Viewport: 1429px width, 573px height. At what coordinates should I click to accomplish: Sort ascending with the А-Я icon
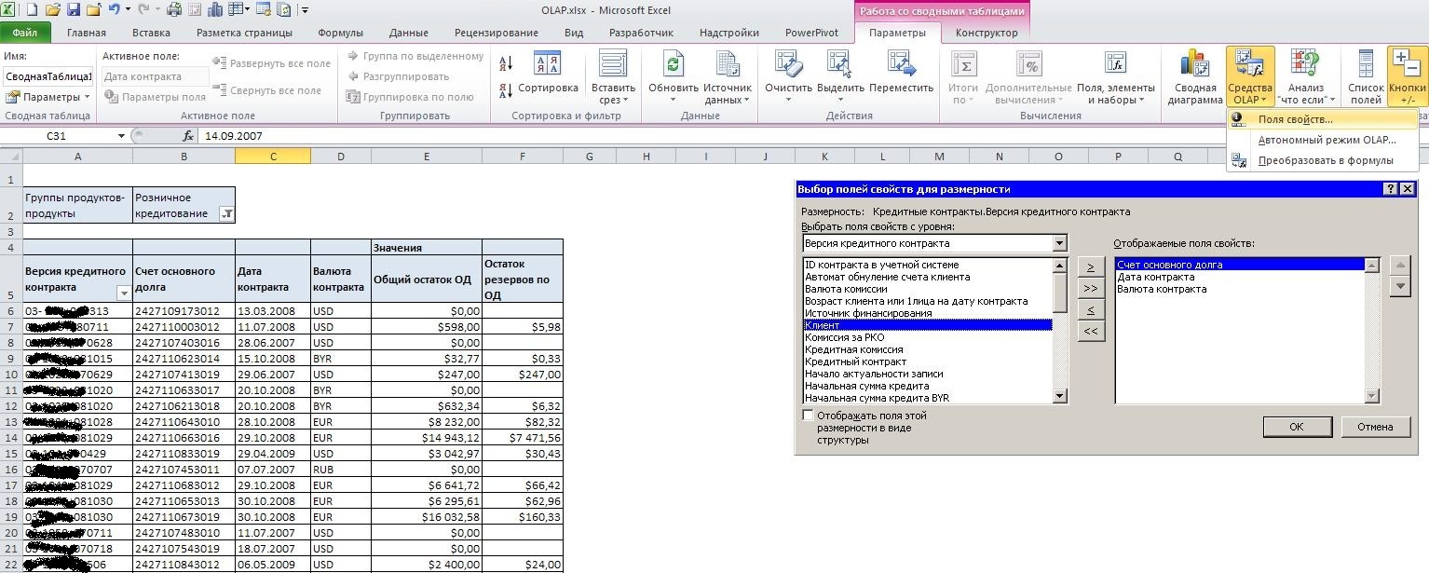[506, 64]
